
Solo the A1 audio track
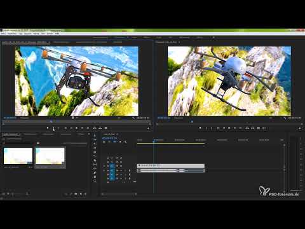(x=125, y=170)
